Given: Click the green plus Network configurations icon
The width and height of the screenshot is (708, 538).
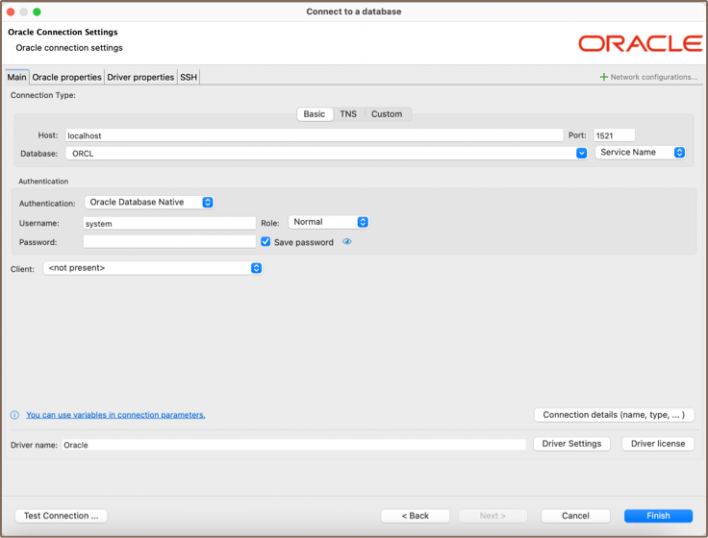Looking at the screenshot, I should click(x=603, y=77).
